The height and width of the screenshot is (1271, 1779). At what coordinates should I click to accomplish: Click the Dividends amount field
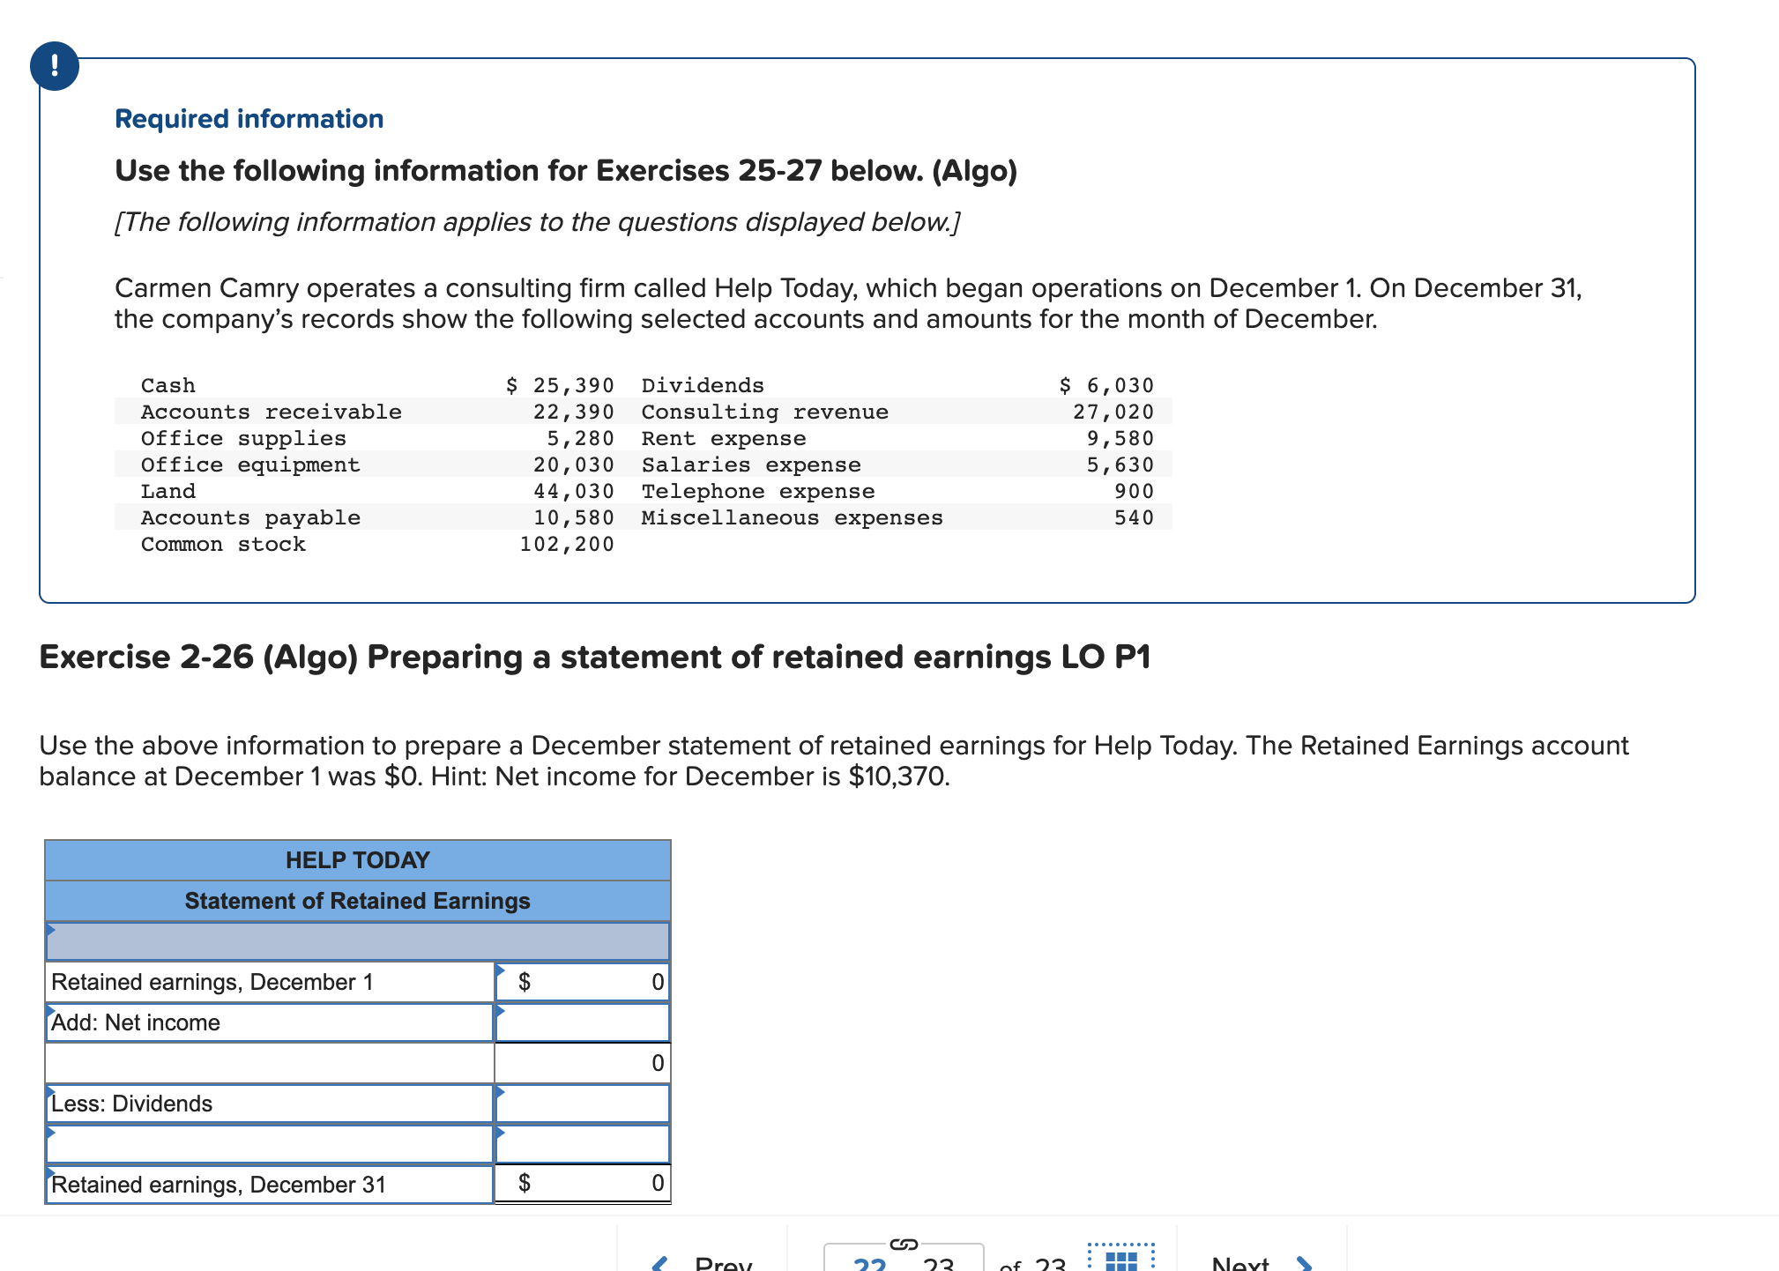point(583,1104)
